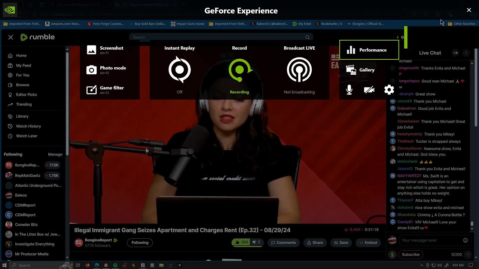
Task: Open Crowder Bits channel in Following
Action: tap(22, 225)
